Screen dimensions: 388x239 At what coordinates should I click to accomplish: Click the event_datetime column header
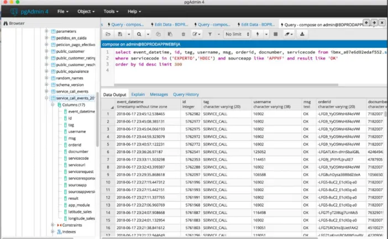(148, 104)
